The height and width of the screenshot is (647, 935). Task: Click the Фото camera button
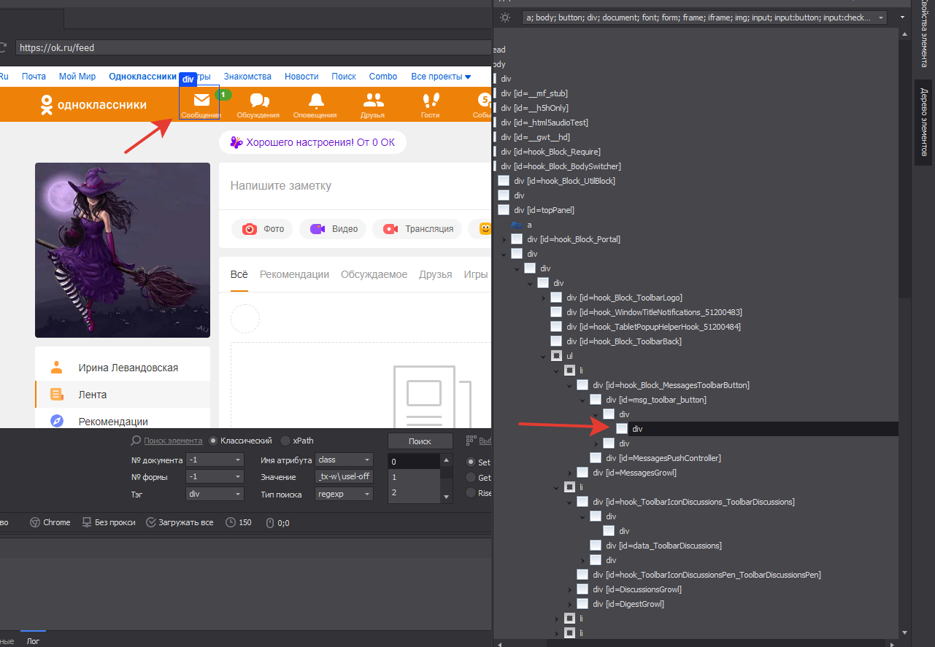tap(262, 229)
